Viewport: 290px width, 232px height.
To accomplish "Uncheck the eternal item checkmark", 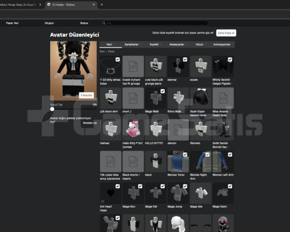I will (x=185, y=60).
